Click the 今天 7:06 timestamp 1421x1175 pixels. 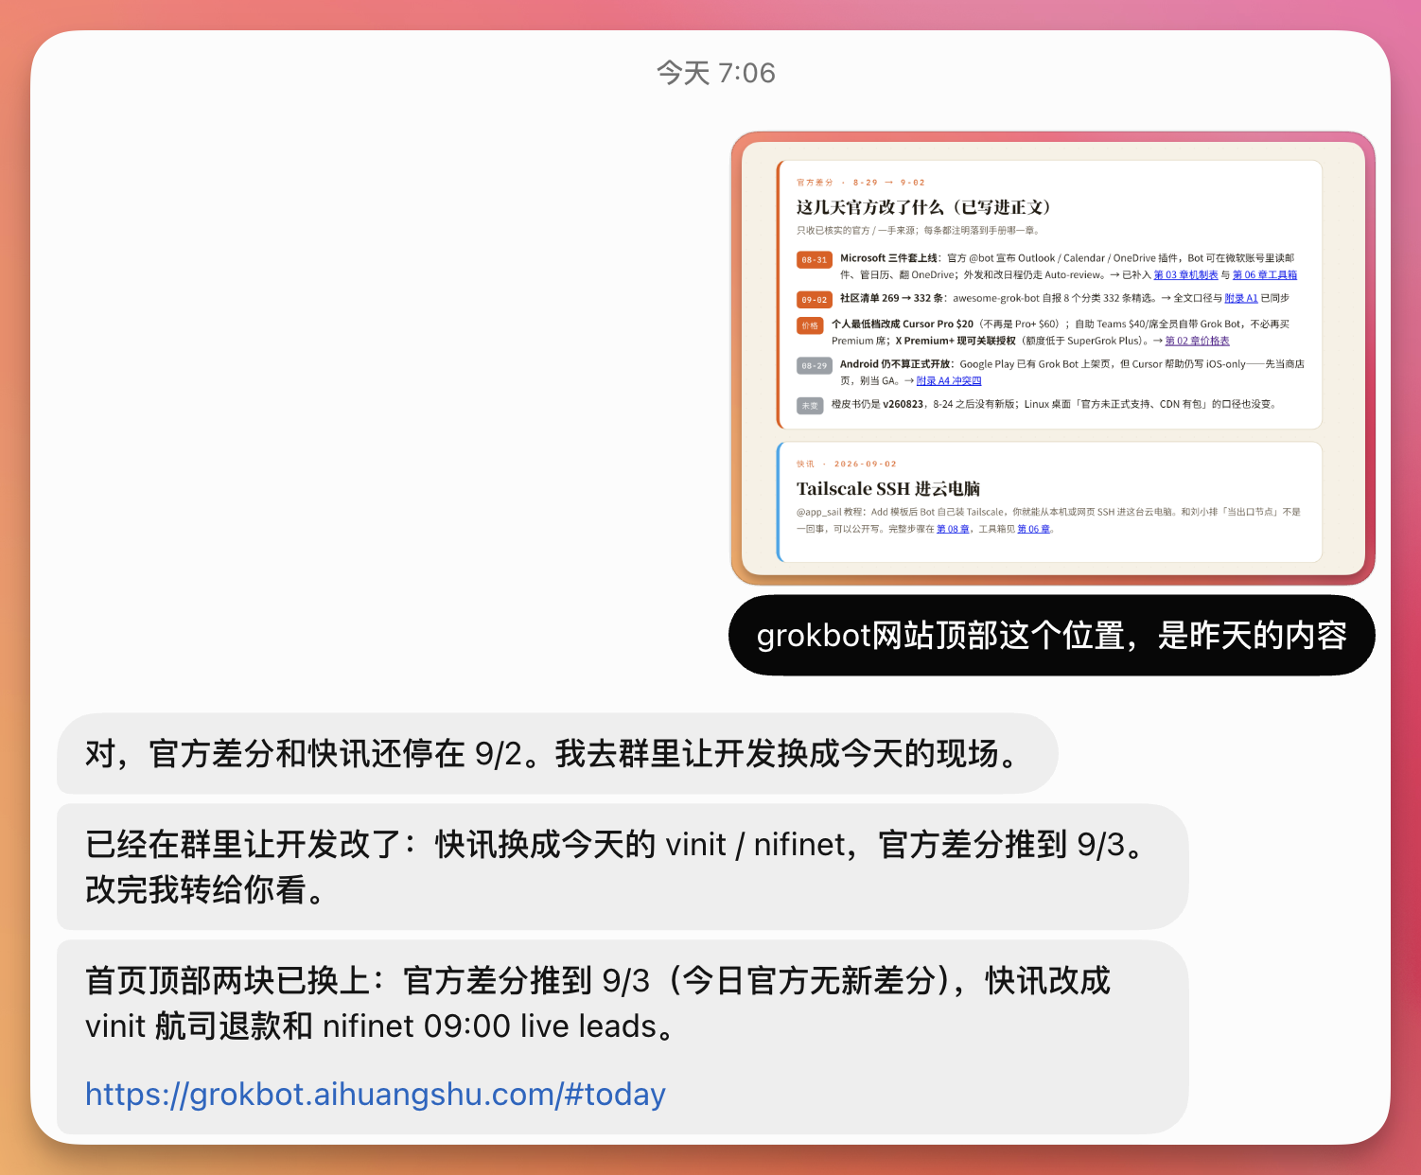coord(716,73)
